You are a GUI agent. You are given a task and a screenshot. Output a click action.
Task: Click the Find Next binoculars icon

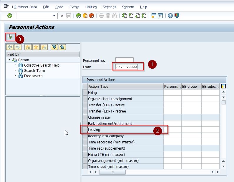click(114, 16)
